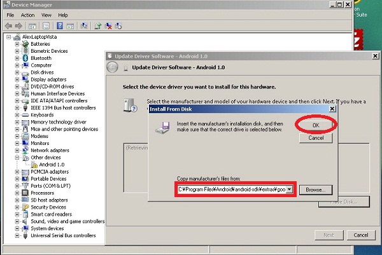
Task: Select the Sound, video and game controllers icon
Action: [25, 221]
